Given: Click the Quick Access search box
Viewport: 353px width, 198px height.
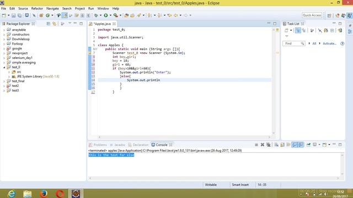Looking at the screenshot, I should 312,15.
